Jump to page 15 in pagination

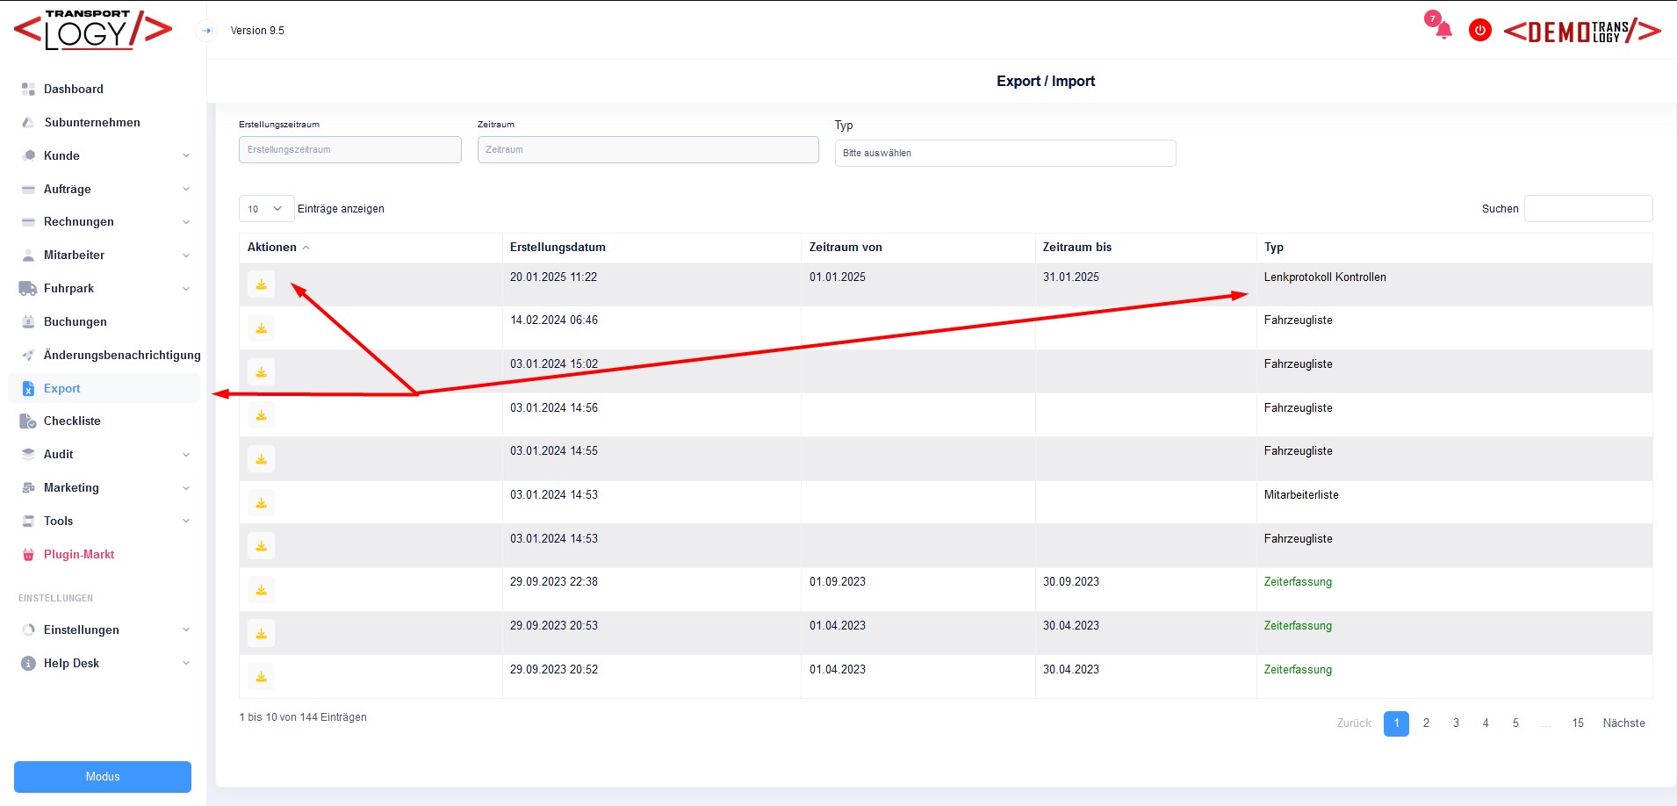point(1577,723)
